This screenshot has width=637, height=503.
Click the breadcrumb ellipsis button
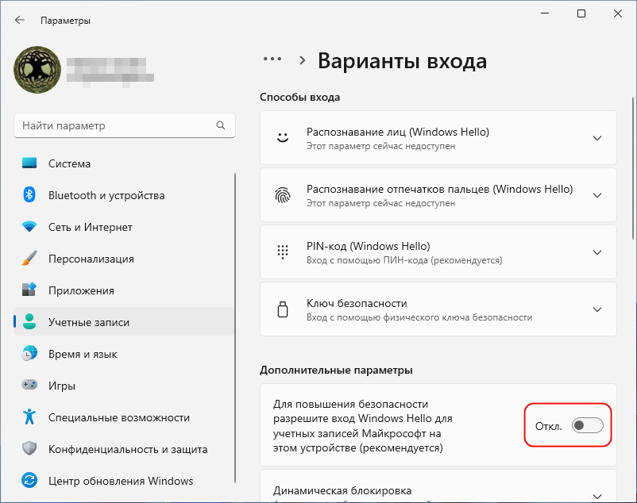pyautogui.click(x=272, y=60)
